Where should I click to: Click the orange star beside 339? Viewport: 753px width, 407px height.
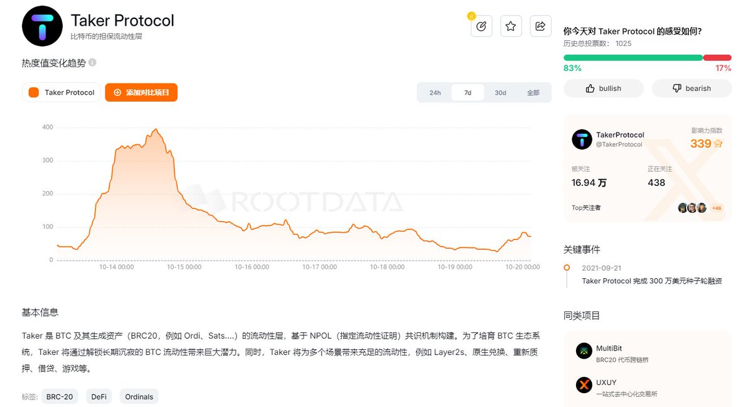tap(718, 144)
